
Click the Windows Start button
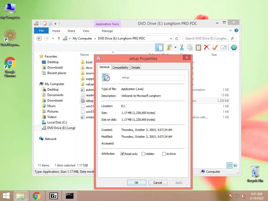(6, 196)
